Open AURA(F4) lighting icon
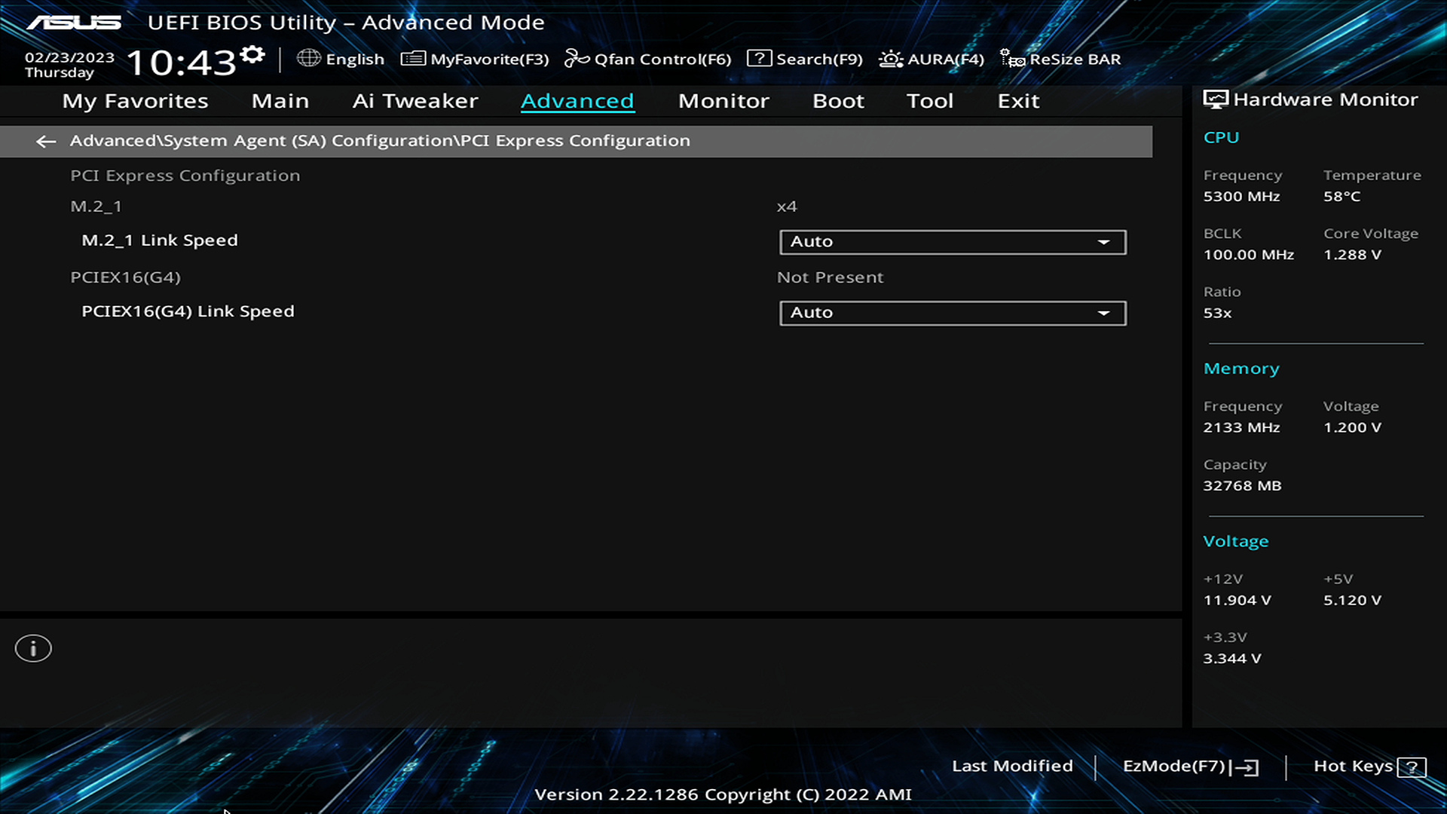 891,59
